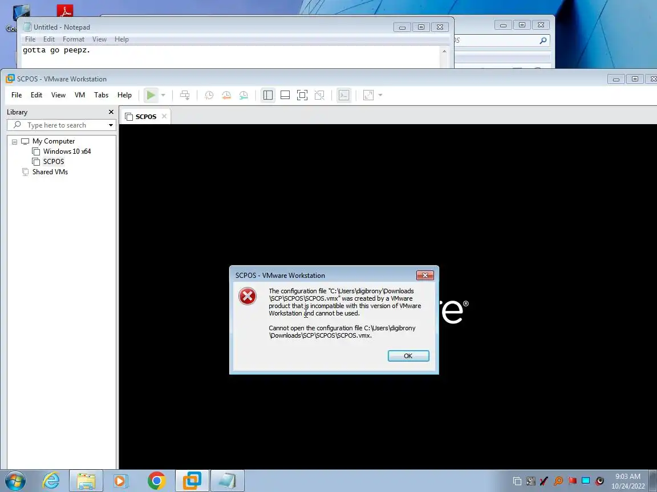The height and width of the screenshot is (492, 657).
Task: Revert the VM to its previous snapshot
Action: [x=226, y=96]
